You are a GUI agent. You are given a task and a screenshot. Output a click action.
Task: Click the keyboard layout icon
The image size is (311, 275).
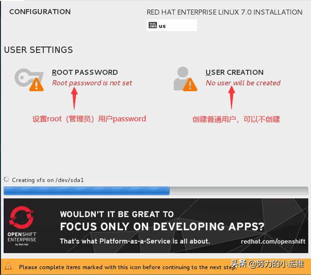153,25
